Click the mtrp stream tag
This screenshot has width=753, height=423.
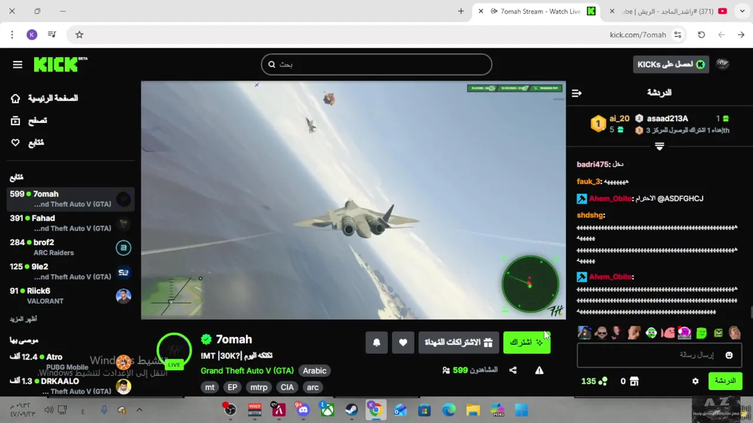tap(259, 387)
